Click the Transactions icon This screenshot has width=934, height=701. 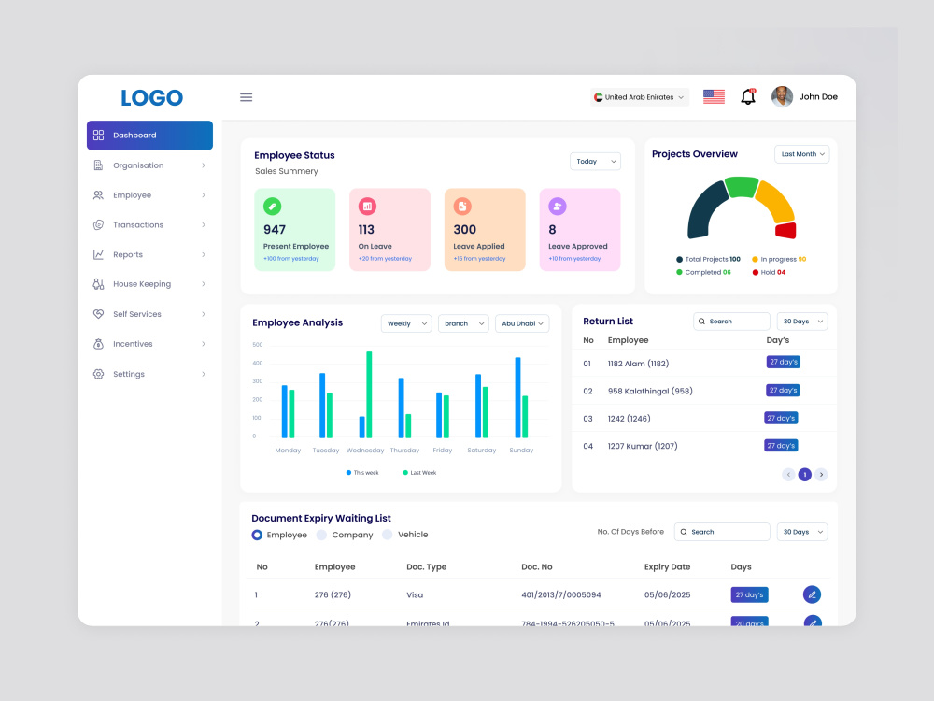(x=98, y=224)
